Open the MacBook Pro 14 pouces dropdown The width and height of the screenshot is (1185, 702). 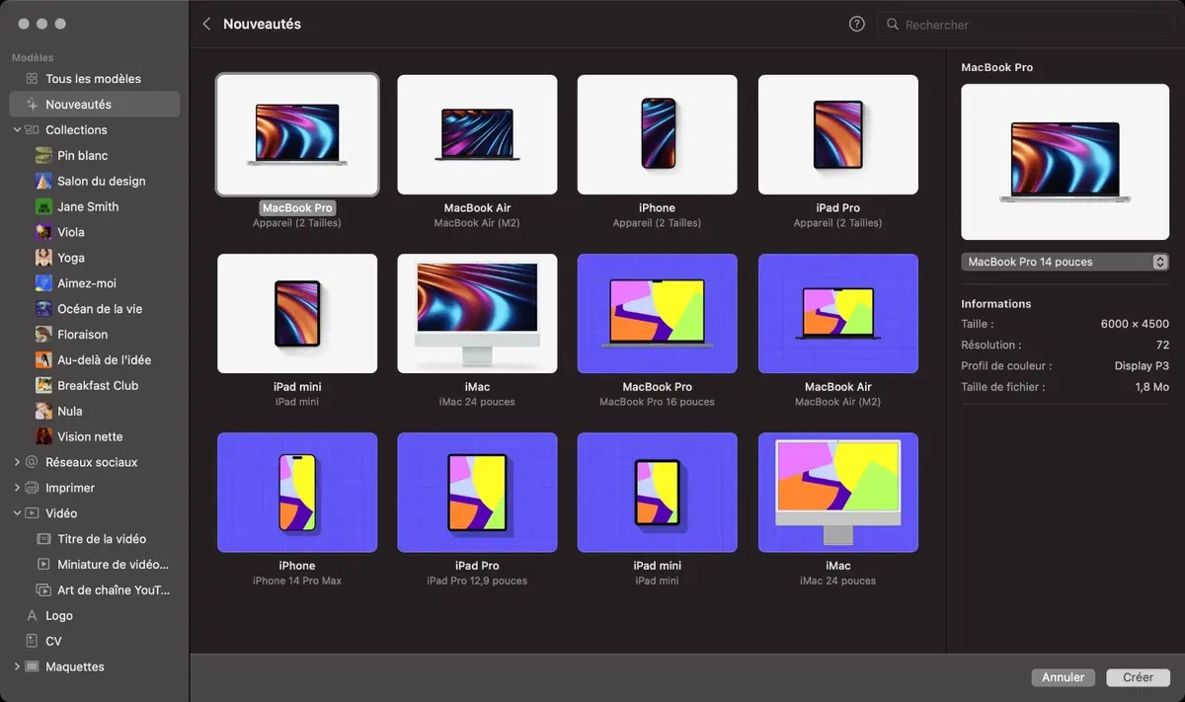click(x=1065, y=261)
